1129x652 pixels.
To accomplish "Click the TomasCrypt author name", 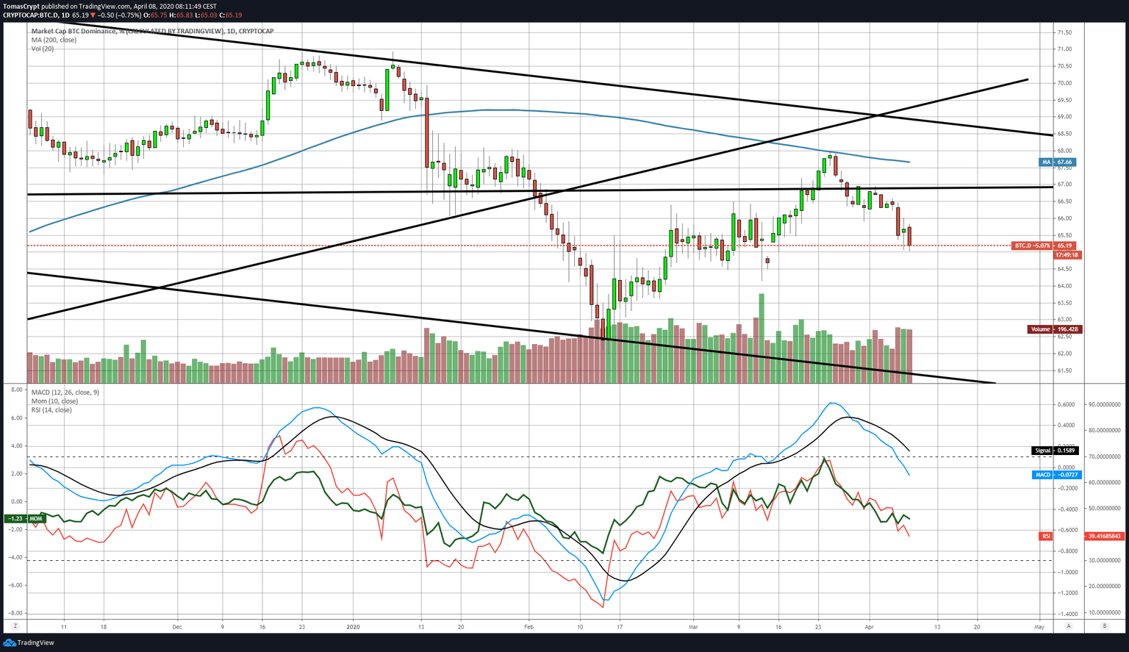I will click(x=21, y=6).
